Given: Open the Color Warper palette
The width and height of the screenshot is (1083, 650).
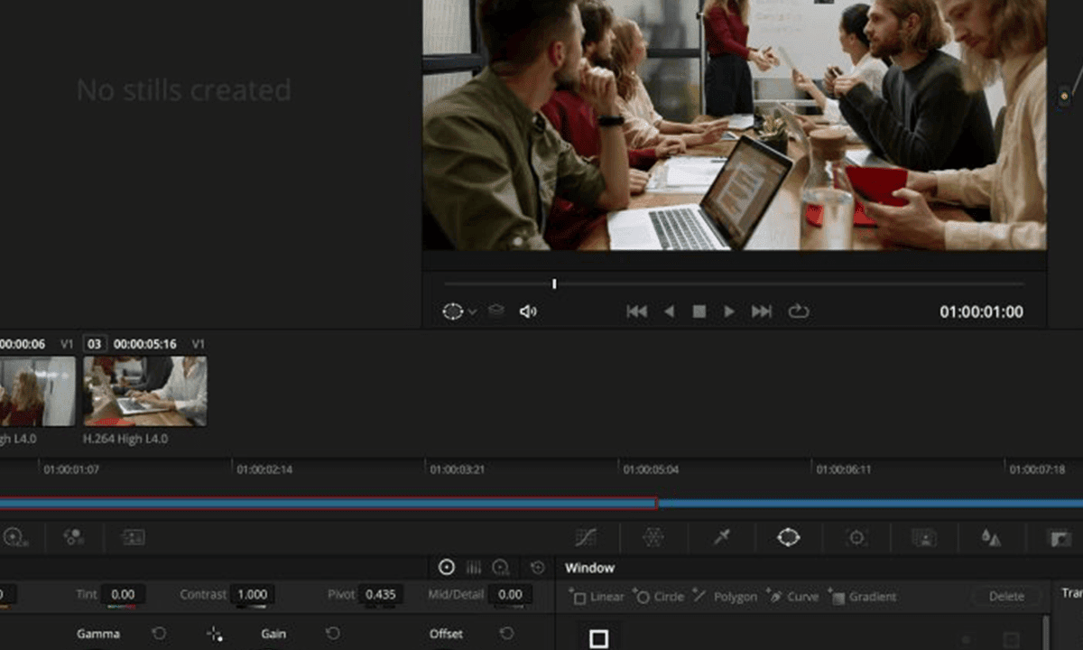Looking at the screenshot, I should (x=653, y=537).
